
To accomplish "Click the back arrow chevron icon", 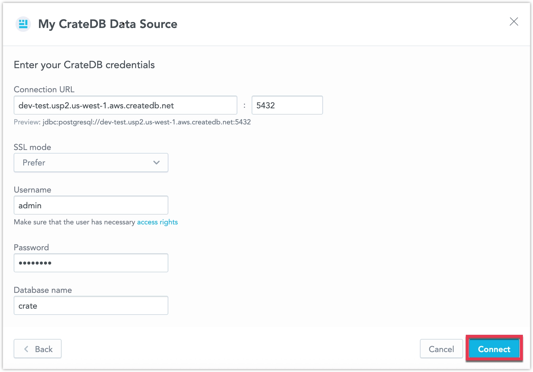I will (x=26, y=349).
